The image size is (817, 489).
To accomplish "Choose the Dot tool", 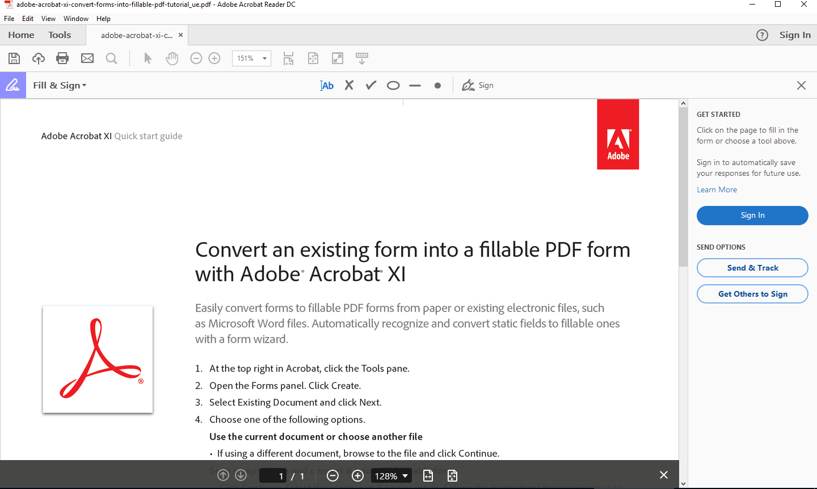I will (x=437, y=86).
